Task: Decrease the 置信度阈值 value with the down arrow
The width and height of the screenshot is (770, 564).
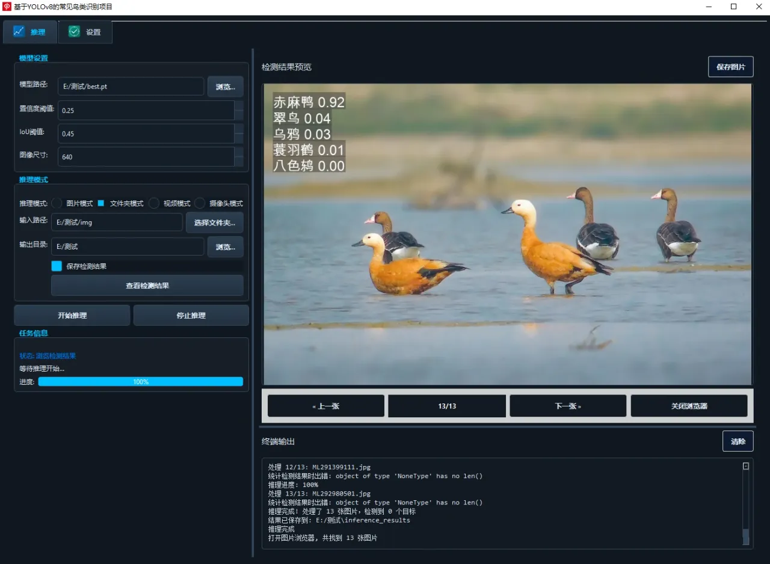Action: 239,115
